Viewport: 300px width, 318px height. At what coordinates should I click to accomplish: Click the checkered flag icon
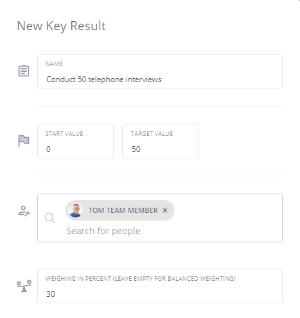coord(24,141)
